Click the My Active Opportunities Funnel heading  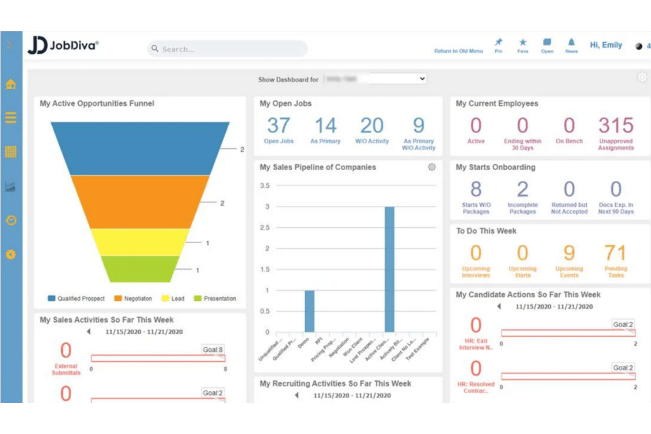[97, 103]
